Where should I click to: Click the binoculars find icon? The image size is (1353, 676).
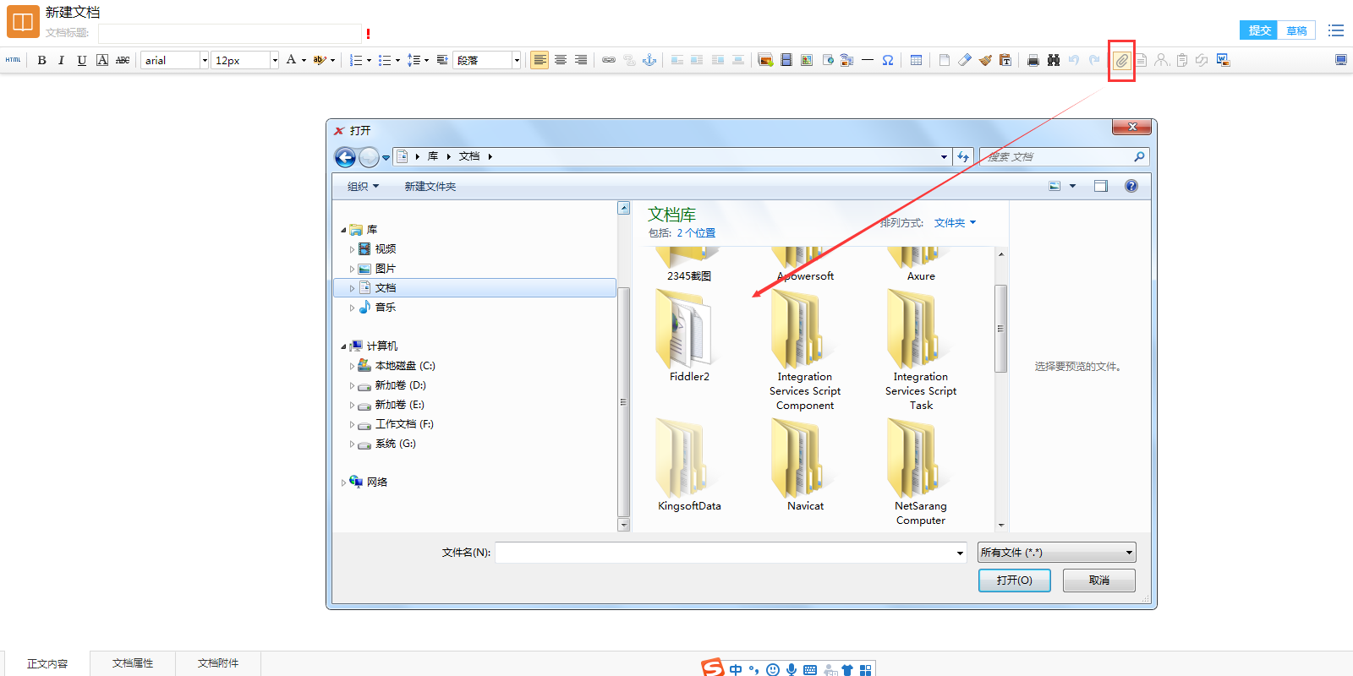[x=1053, y=60]
